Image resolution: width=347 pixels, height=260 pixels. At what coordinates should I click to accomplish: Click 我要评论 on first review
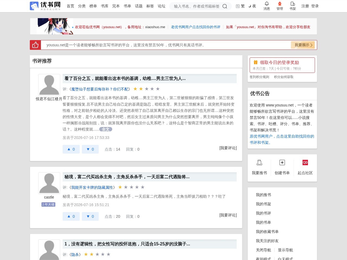228,148
